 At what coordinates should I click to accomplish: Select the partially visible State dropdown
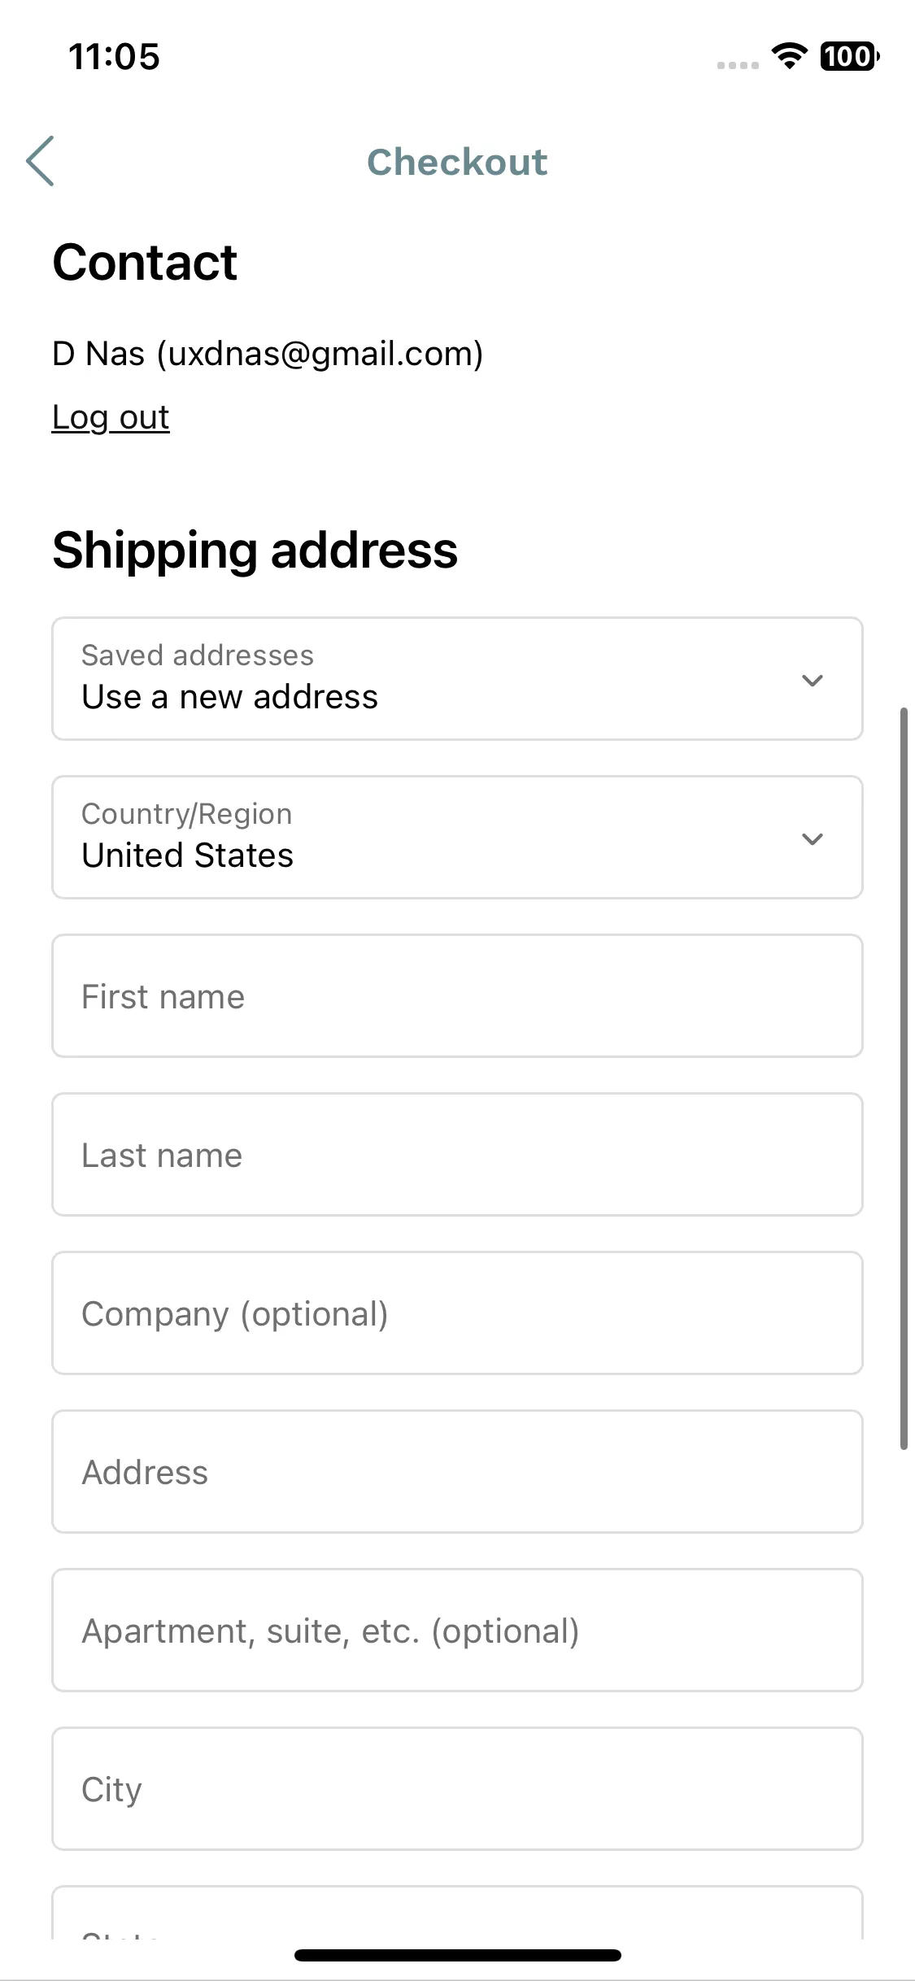coord(457,1913)
